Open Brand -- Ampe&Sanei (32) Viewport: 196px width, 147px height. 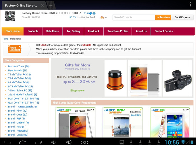click(22, 107)
